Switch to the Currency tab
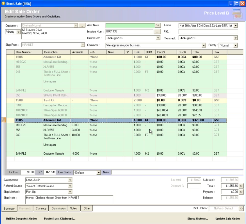 pos(41,208)
